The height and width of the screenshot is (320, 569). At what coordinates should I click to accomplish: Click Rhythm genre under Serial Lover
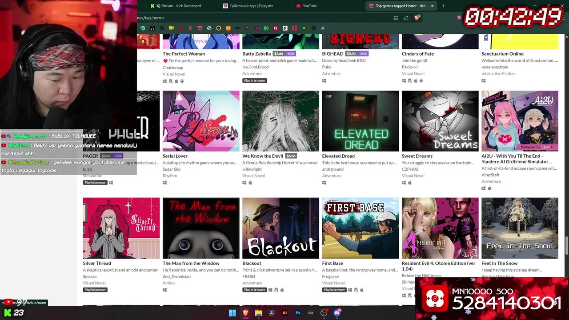[x=170, y=176]
